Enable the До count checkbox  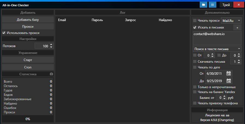(x=219, y=55)
